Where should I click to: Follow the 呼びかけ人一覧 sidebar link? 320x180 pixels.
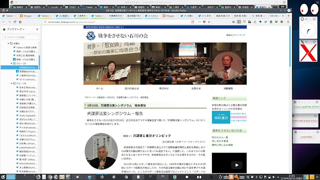220,137
